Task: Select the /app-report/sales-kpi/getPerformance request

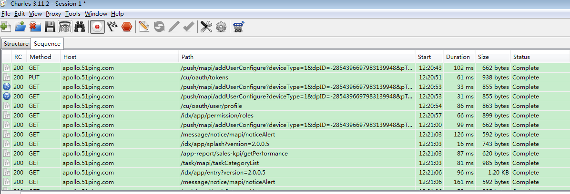Action: point(285,154)
